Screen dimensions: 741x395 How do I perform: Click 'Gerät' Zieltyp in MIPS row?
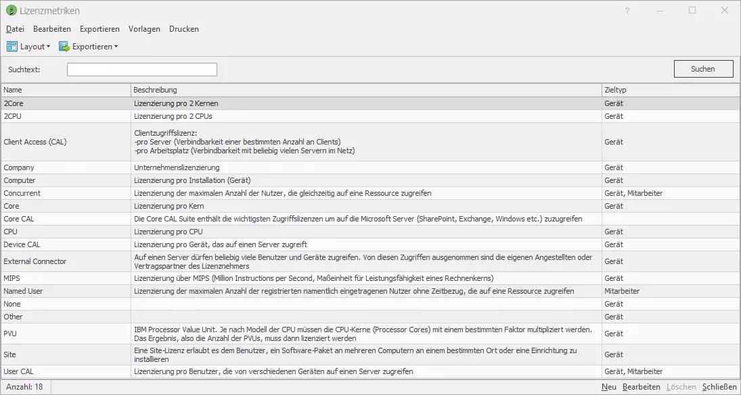tap(613, 278)
